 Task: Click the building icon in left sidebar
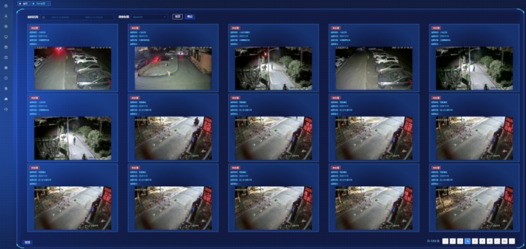click(6, 47)
